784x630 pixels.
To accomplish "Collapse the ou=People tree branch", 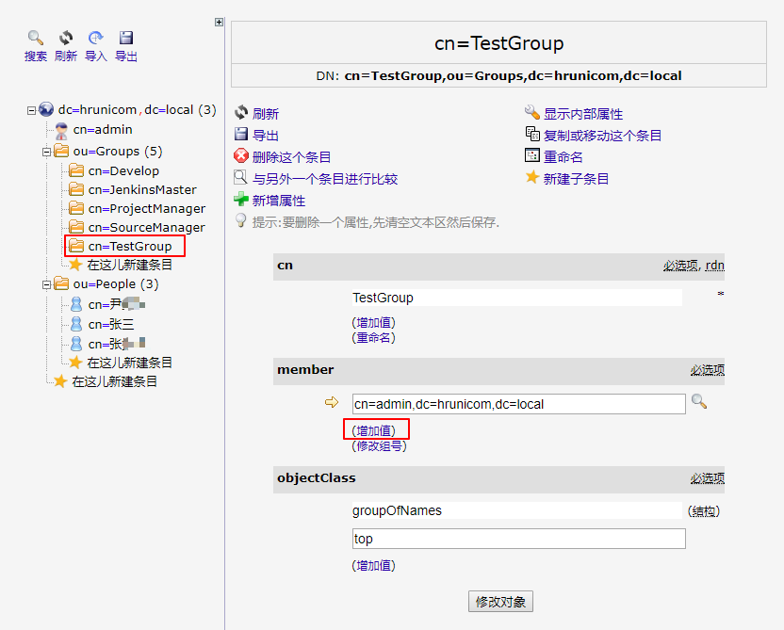I will [x=46, y=284].
